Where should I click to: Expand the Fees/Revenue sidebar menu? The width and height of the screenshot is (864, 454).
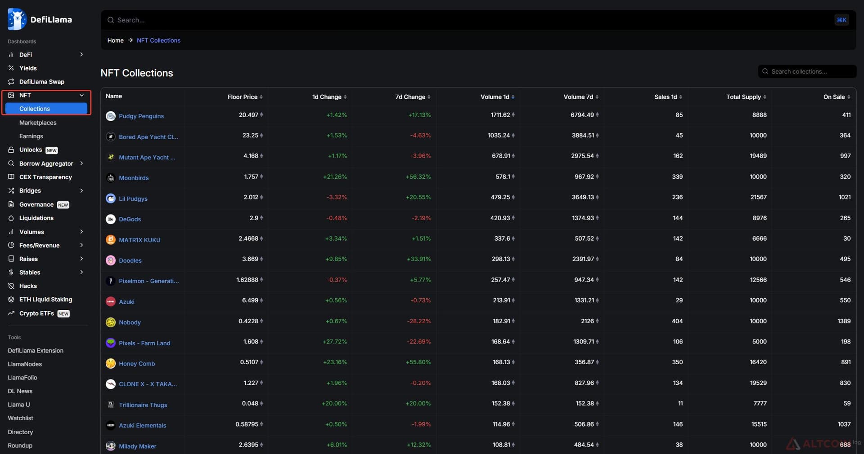81,245
